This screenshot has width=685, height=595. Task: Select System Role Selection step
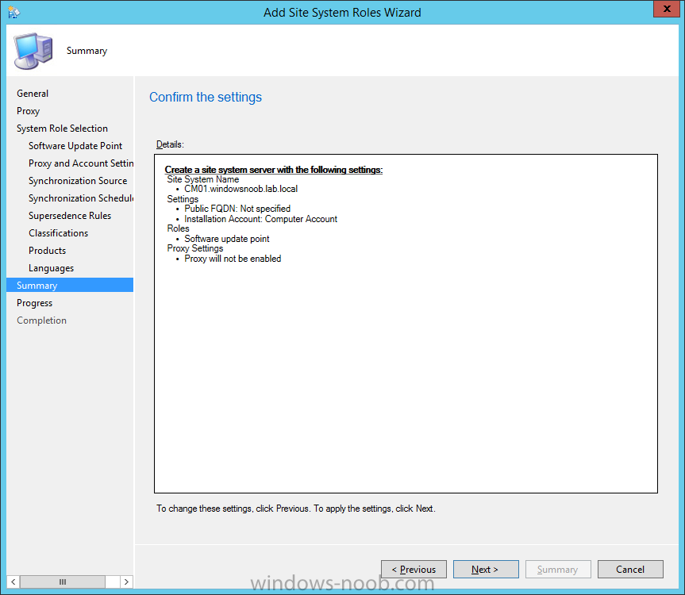(x=62, y=129)
